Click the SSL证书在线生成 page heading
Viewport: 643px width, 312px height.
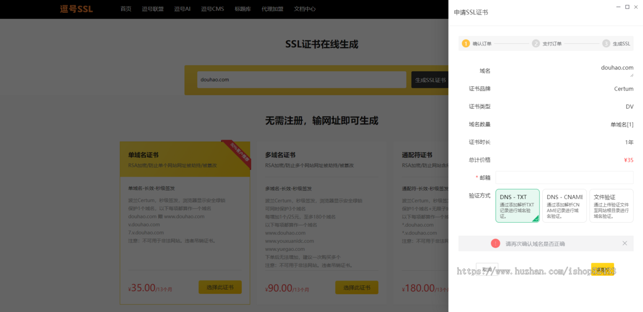click(x=322, y=44)
